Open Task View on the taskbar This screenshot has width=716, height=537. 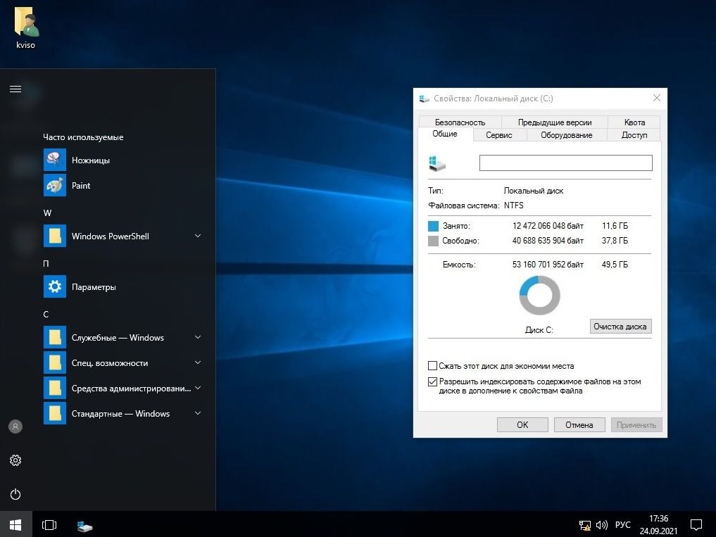point(49,525)
